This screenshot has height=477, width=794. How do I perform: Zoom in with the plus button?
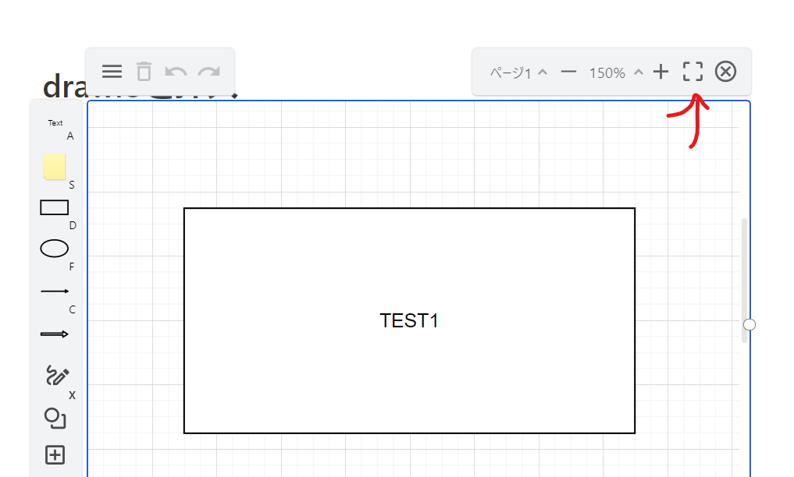point(660,72)
